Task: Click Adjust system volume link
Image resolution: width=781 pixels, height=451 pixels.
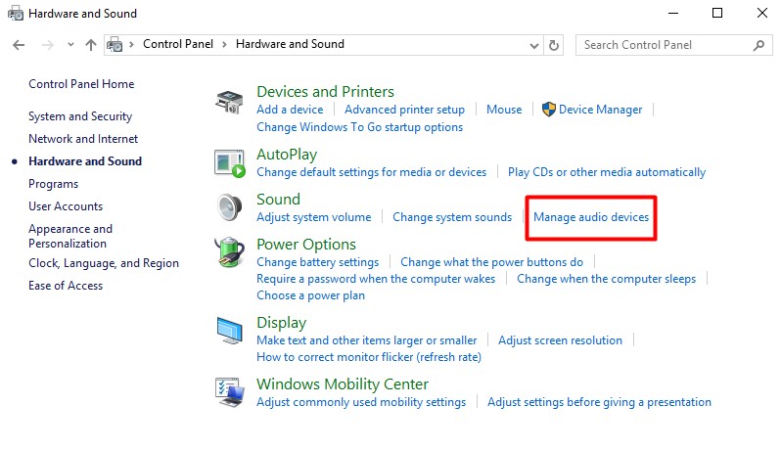Action: tap(313, 216)
